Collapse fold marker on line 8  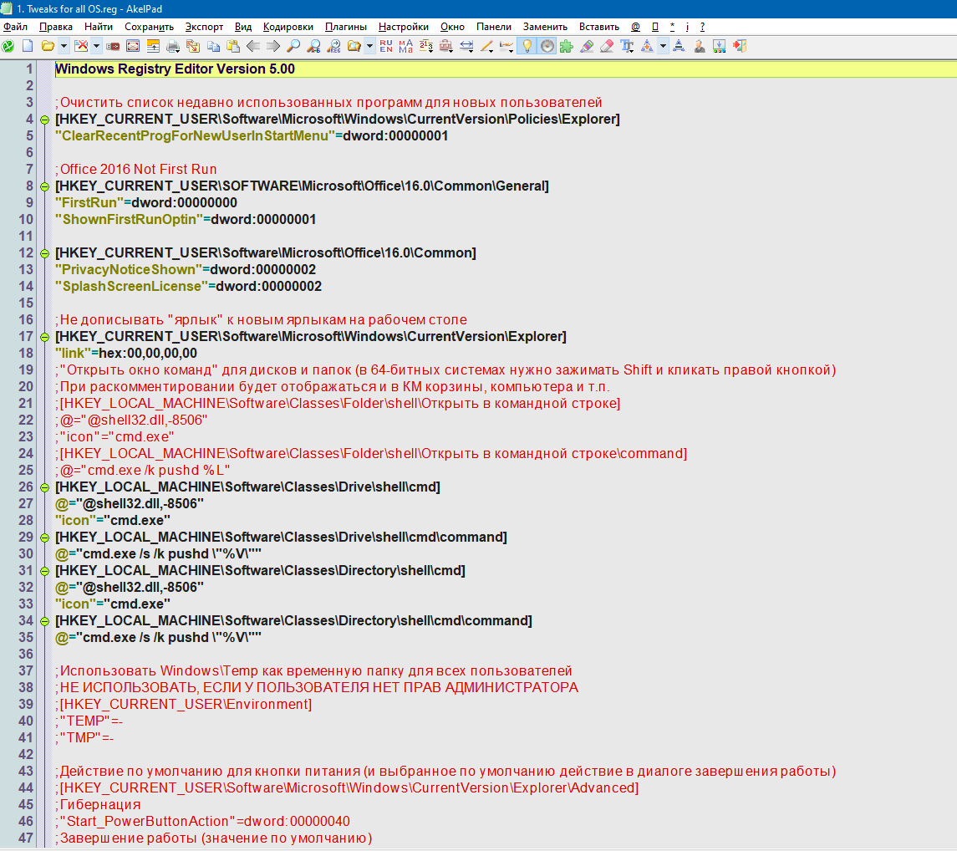[x=44, y=186]
